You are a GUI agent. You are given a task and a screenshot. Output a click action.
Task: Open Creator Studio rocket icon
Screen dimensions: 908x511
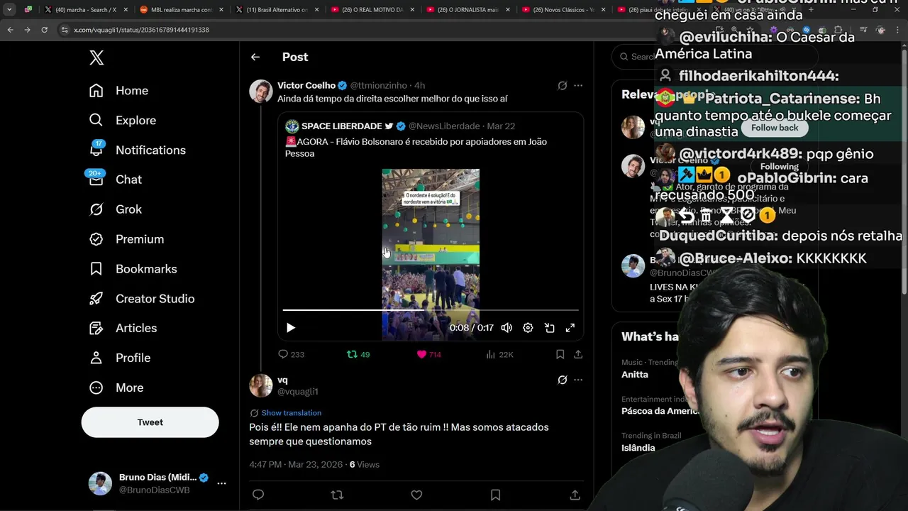tap(96, 299)
